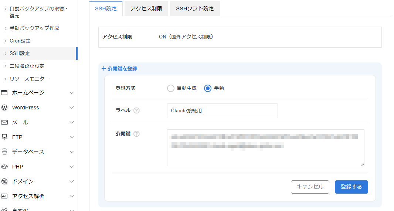Open the SSHソフト設定 tab
This screenshot has width=394, height=211.
(x=195, y=8)
